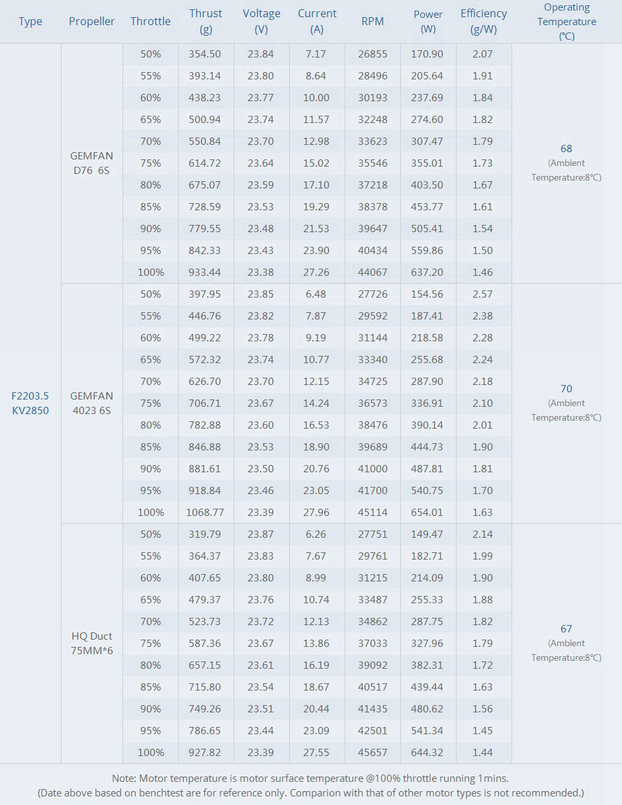Screen dimensions: 622x805
Task: Select the F2203.5 KV2850 type cell
Action: 30,403
